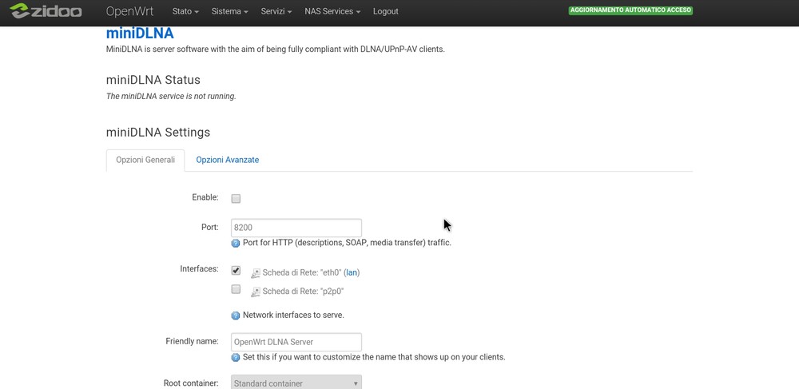799x389 pixels.
Task: Expand the Servizi menu
Action: pyautogui.click(x=276, y=12)
